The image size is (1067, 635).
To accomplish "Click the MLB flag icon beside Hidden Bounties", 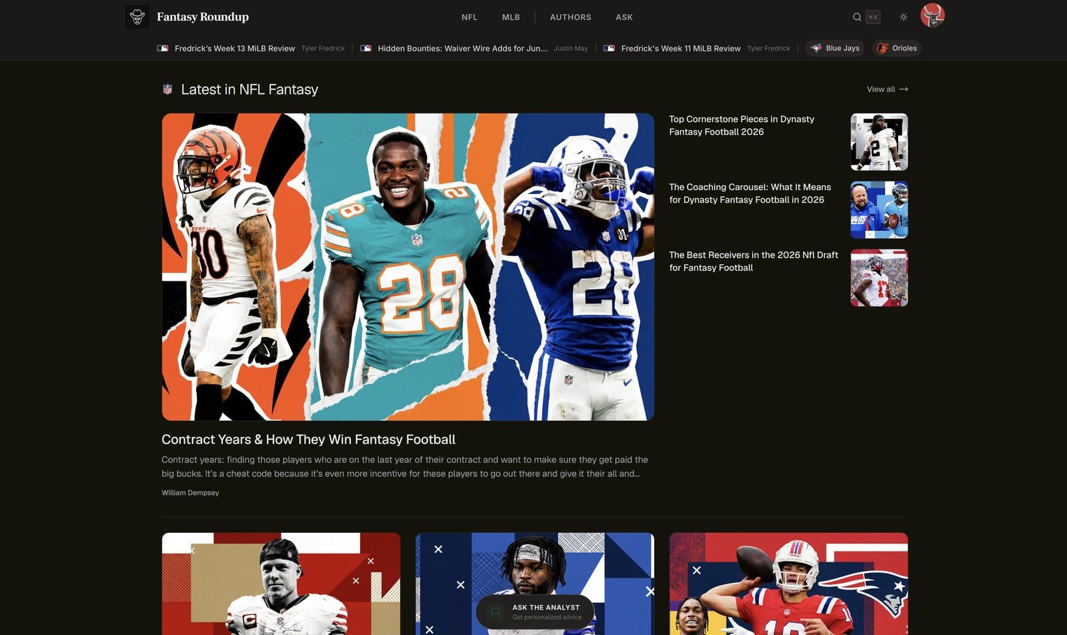I will 365,48.
